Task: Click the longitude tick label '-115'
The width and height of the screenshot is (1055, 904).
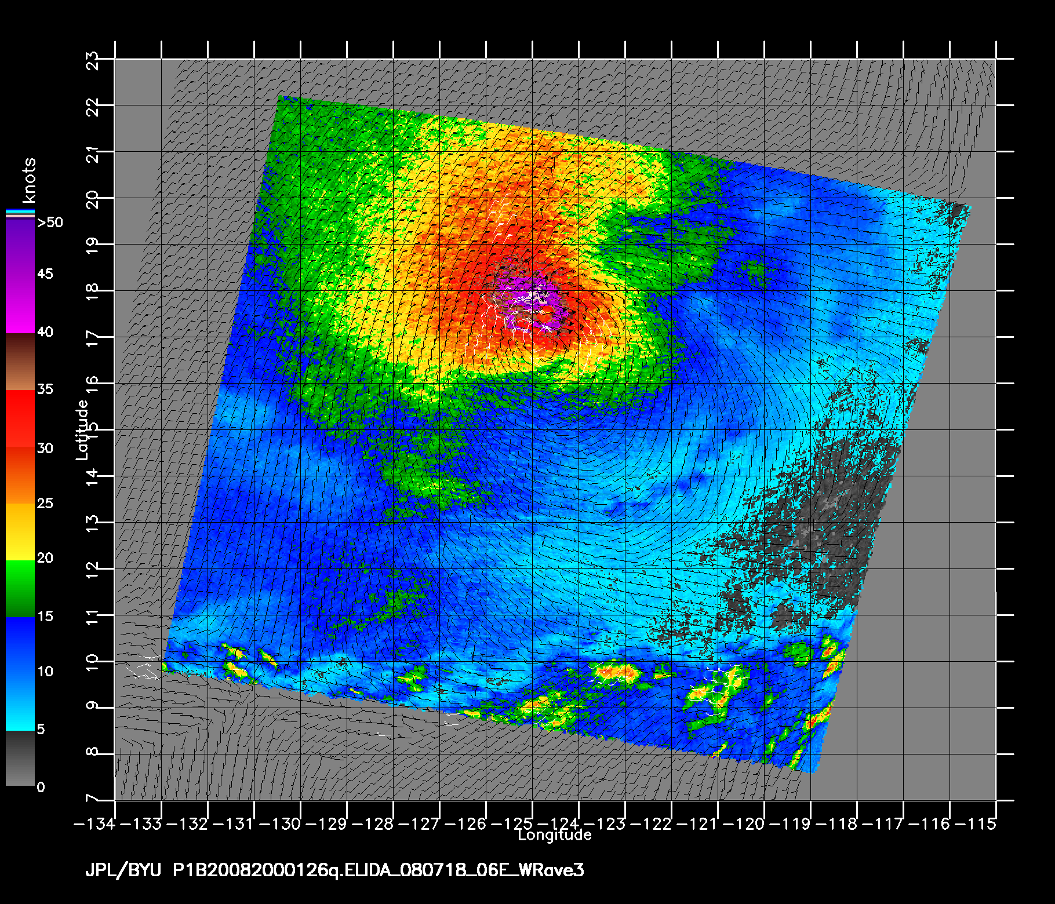Action: click(976, 823)
